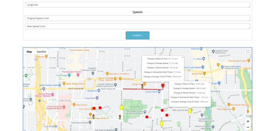Click the Street View pegman icon
Viewport: 275px width, 131px height.
pyautogui.click(x=248, y=111)
